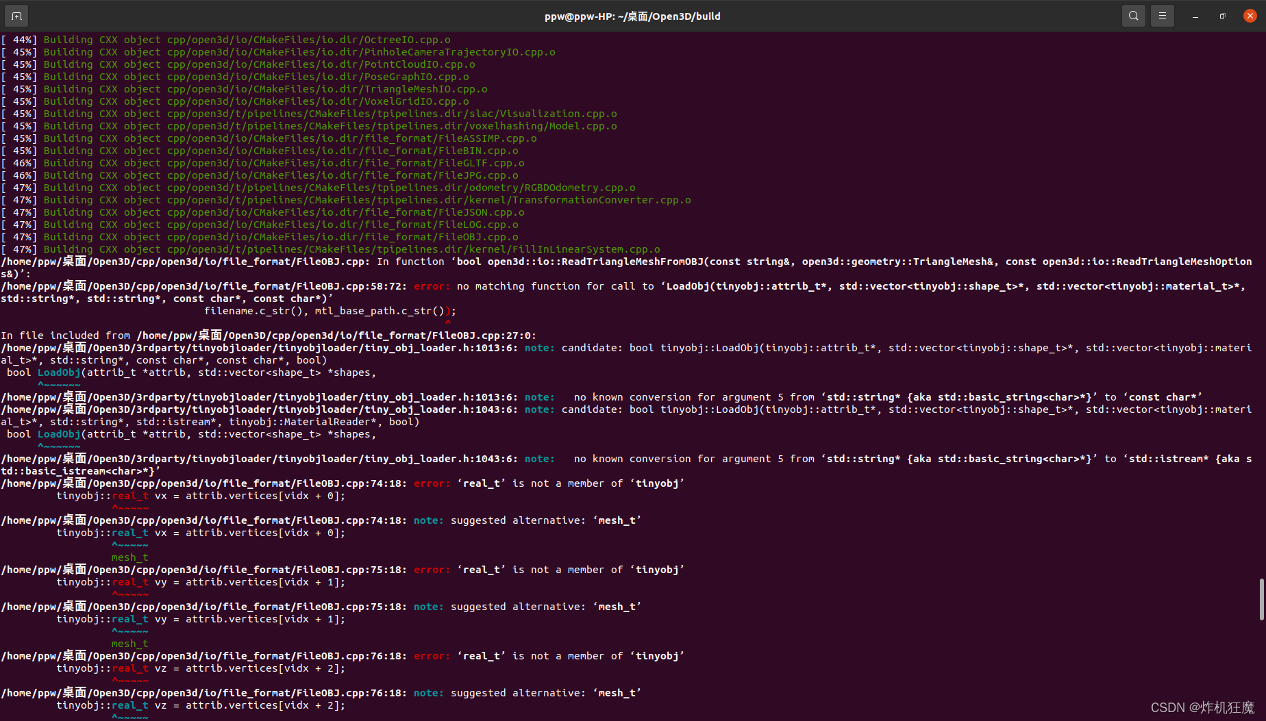Click the PinholeCameraTrajectoryIO.cpp.o build line
Viewport: 1266px width, 721px height.
[x=278, y=52]
